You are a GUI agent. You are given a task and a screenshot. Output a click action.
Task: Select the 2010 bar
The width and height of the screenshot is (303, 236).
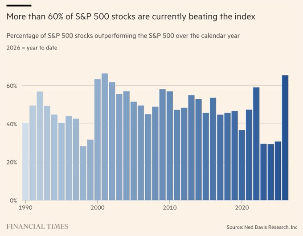170,146
